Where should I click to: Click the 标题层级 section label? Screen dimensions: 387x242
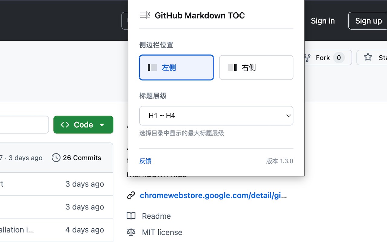pyautogui.click(x=153, y=96)
